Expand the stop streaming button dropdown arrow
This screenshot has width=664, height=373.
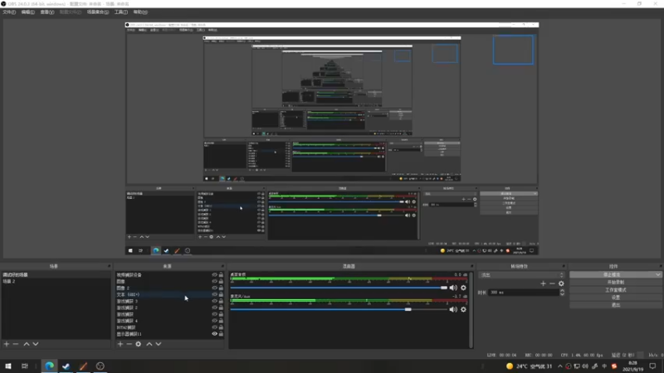pyautogui.click(x=657, y=275)
